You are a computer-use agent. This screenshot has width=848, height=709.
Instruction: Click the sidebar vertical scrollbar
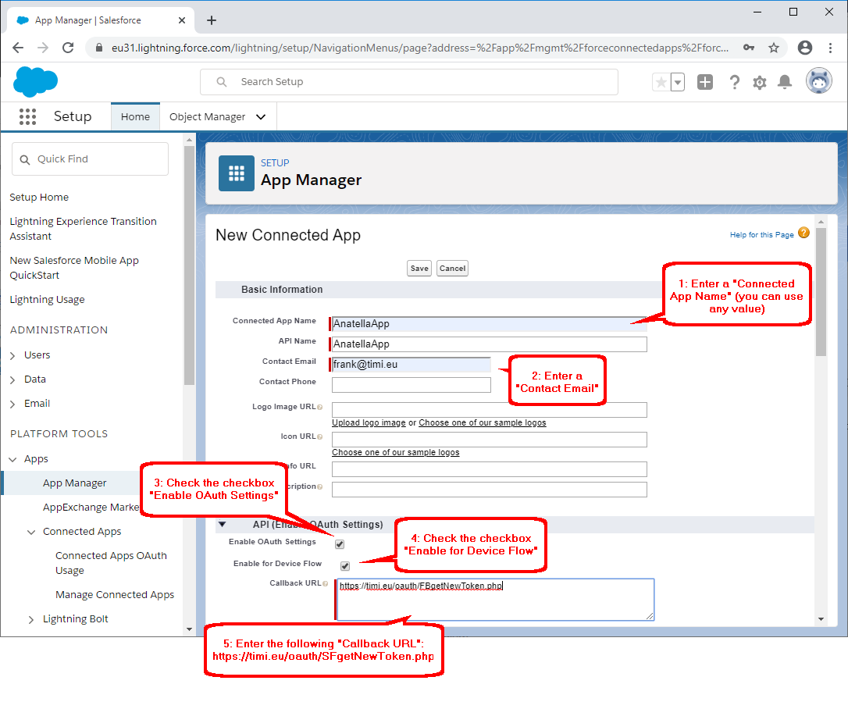pos(189,265)
